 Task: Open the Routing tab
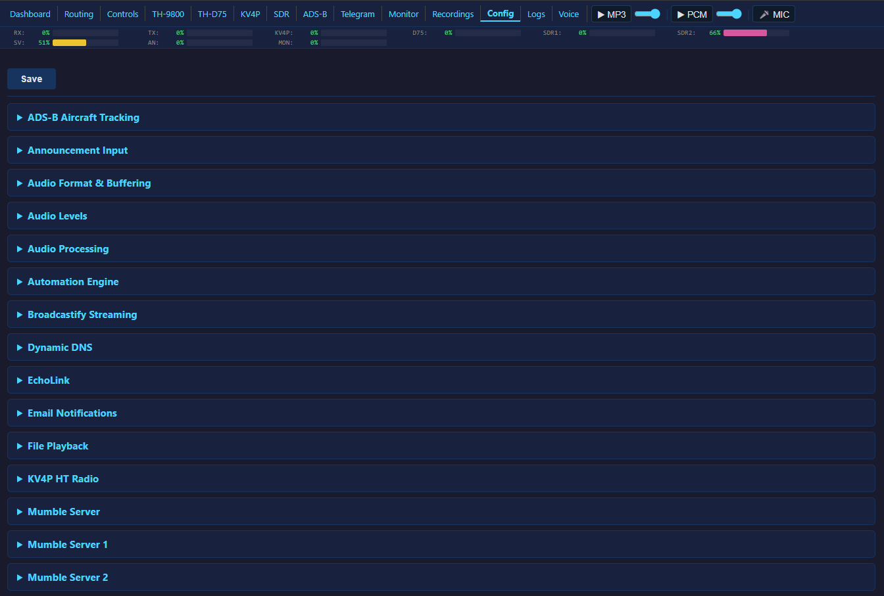(79, 14)
